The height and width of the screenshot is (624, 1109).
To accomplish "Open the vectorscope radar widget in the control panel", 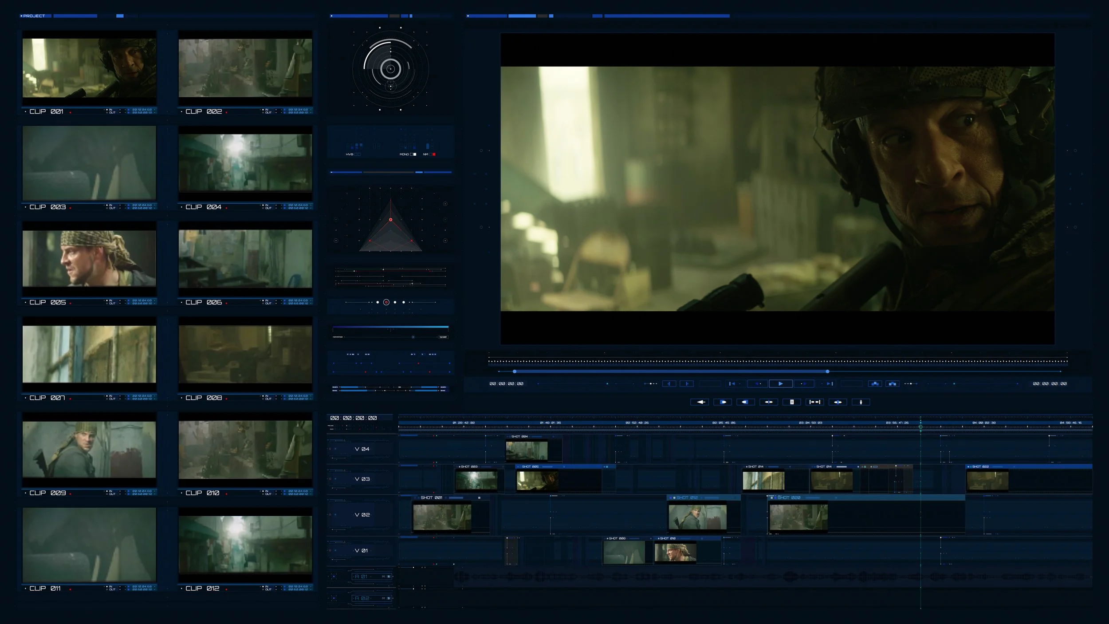I will (390, 69).
